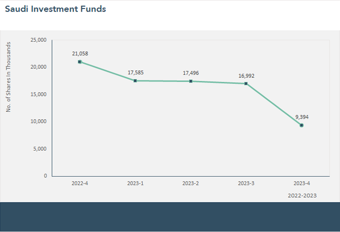Select the 17,585 data label
The width and height of the screenshot is (340, 232).
(135, 72)
